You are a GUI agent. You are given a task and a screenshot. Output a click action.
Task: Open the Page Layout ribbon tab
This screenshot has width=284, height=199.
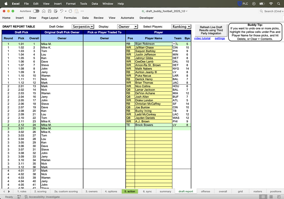[50, 18]
